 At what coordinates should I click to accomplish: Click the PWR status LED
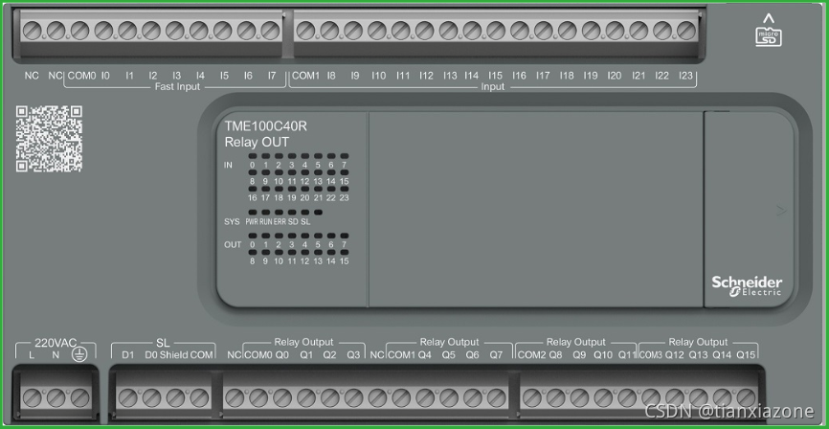pyautogui.click(x=253, y=213)
